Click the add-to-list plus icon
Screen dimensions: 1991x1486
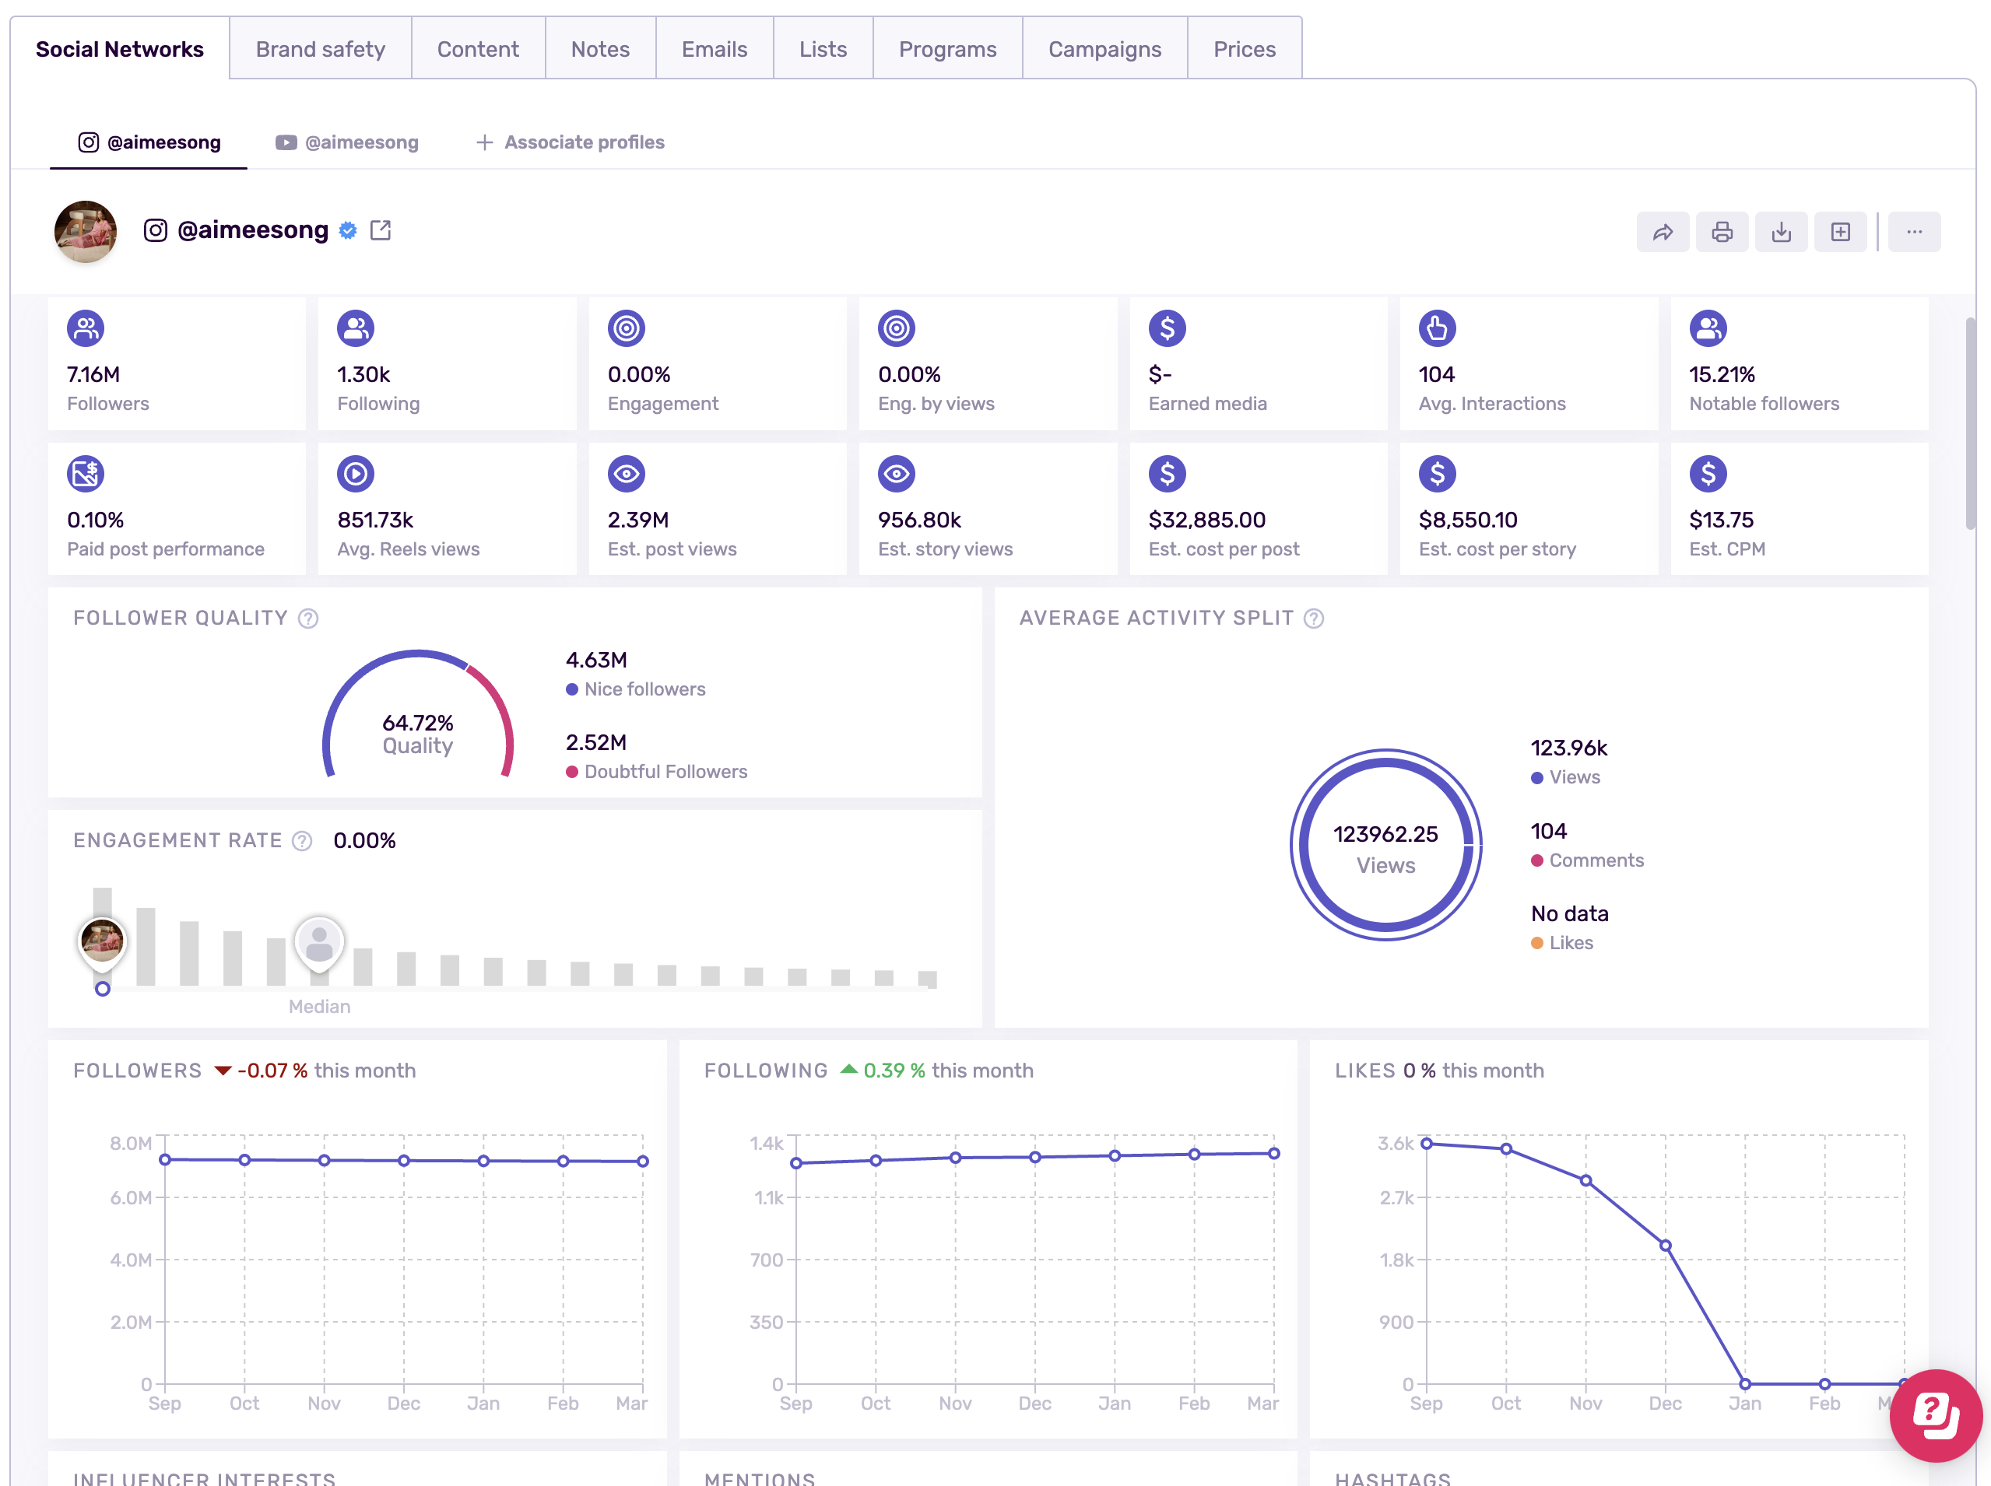(1840, 231)
